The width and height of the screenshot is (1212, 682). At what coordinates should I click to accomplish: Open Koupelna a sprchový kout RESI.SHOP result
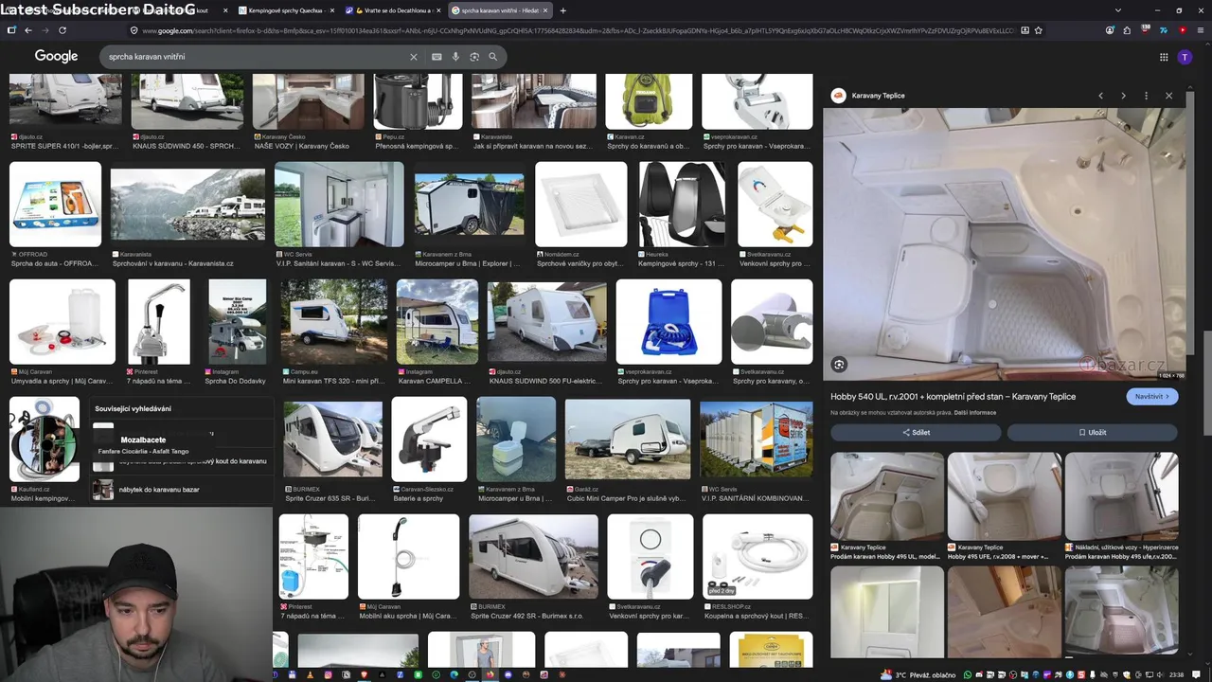pos(757,566)
